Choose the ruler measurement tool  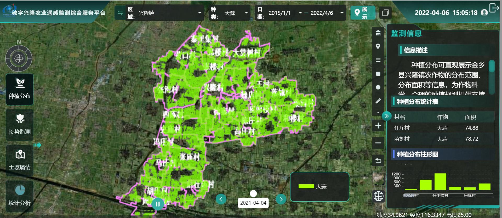[378, 101]
